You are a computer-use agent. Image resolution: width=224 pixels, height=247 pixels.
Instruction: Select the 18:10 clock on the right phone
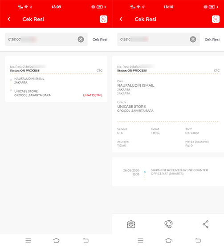[168, 7]
